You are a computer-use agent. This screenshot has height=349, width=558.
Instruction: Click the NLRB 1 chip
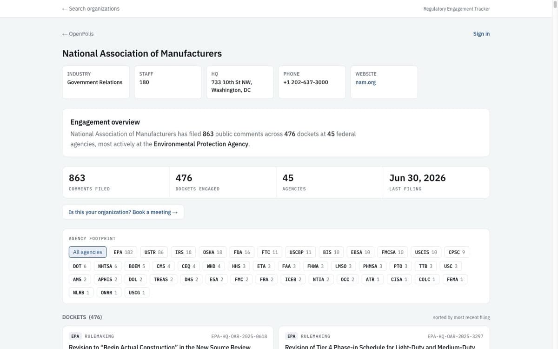81,293
